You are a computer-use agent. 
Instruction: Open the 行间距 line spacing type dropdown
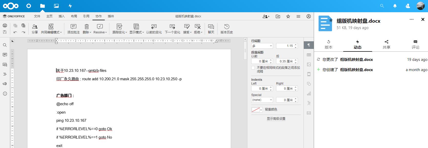point(262,46)
